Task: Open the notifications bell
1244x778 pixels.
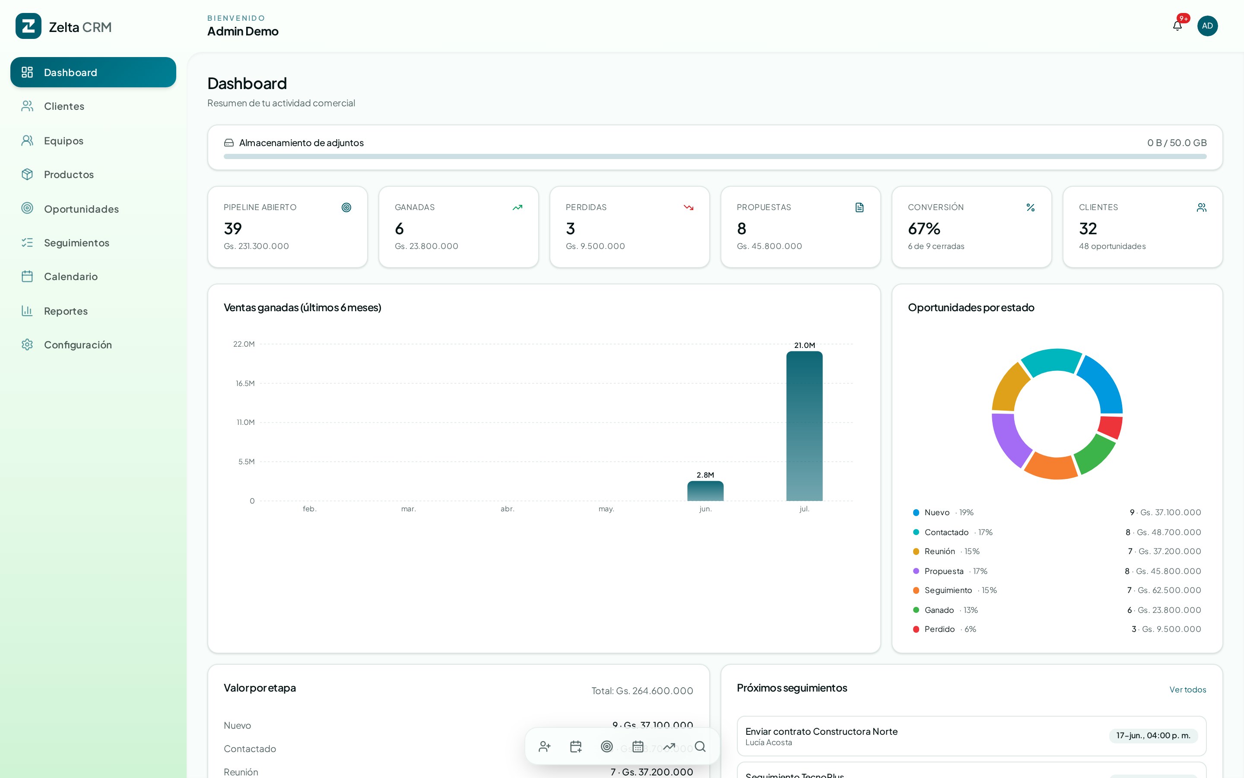Action: click(x=1177, y=26)
